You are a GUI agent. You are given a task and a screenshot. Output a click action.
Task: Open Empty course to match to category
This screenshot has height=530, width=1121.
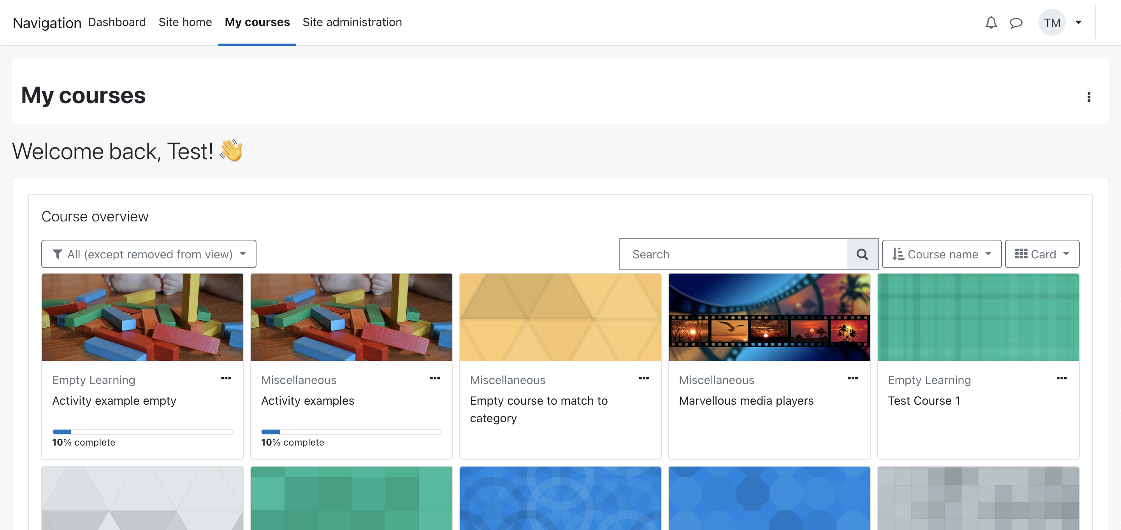[539, 409]
